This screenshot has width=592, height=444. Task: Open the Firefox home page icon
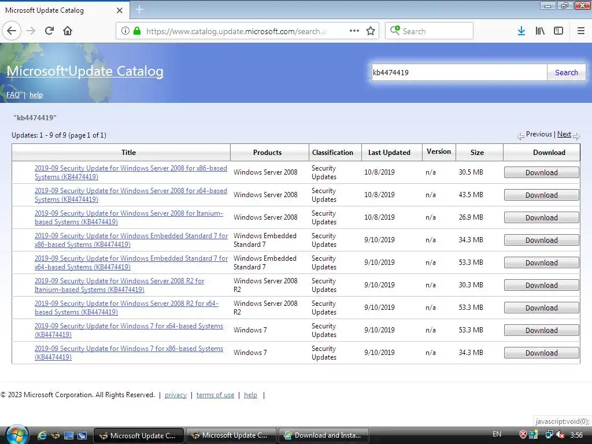pyautogui.click(x=68, y=31)
